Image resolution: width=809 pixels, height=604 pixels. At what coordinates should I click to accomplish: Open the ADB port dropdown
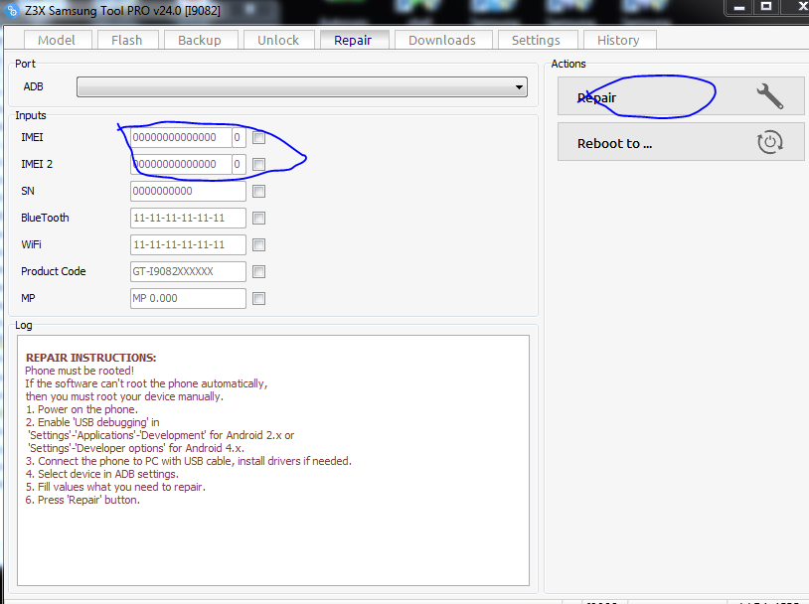click(302, 87)
